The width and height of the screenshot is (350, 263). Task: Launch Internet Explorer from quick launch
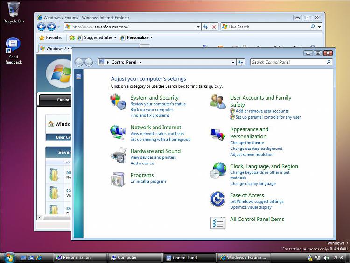click(x=39, y=258)
